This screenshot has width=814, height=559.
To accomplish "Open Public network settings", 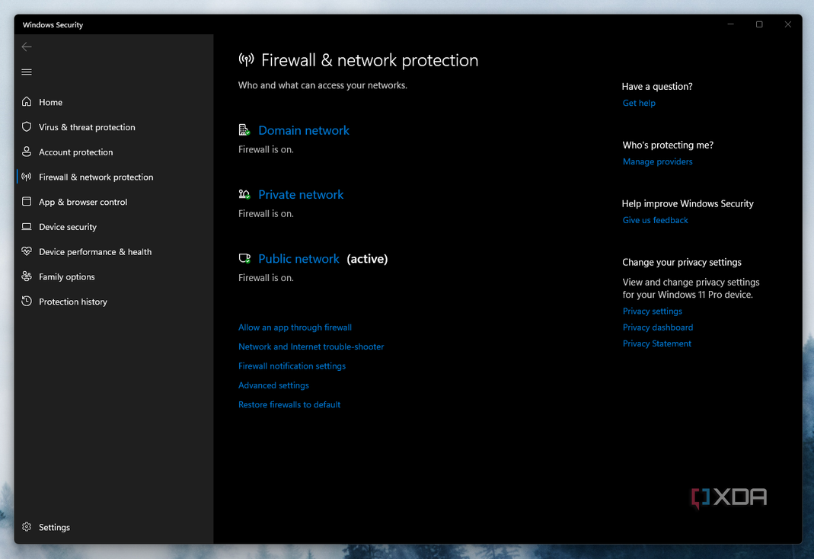I will 298,258.
